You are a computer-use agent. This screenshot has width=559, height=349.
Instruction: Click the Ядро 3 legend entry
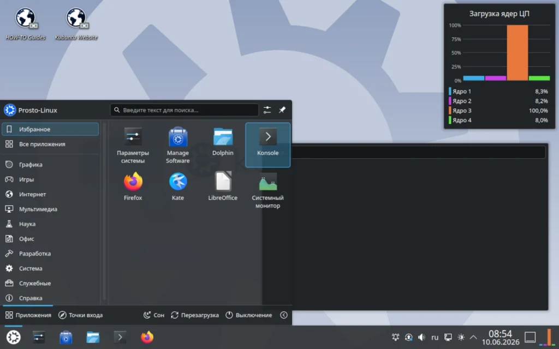(x=498, y=111)
